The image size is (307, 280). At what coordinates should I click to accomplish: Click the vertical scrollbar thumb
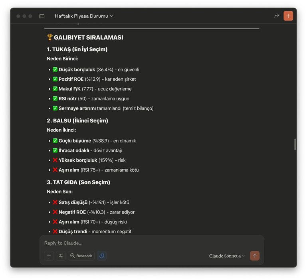click(295, 144)
